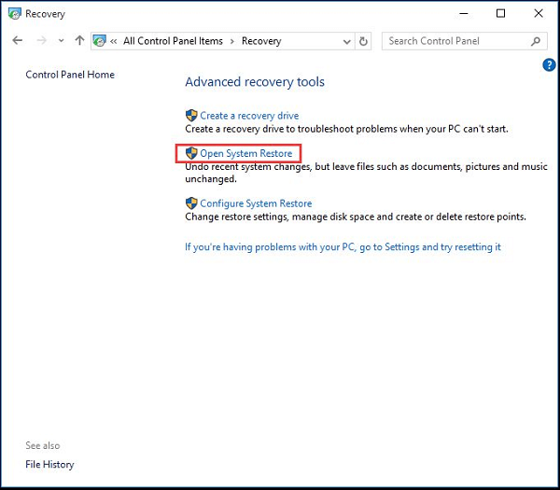The height and width of the screenshot is (490, 560).
Task: Open System Restore link
Action: pyautogui.click(x=246, y=154)
